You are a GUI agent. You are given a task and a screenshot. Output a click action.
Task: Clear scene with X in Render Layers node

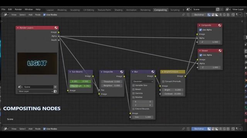[55, 87]
